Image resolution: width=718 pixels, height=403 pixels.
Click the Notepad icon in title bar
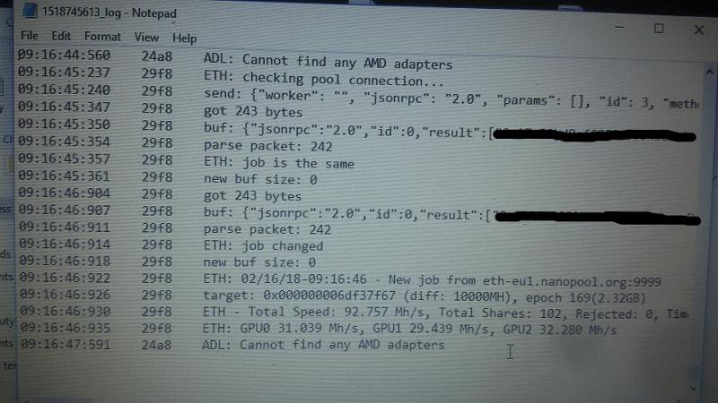tap(30, 11)
